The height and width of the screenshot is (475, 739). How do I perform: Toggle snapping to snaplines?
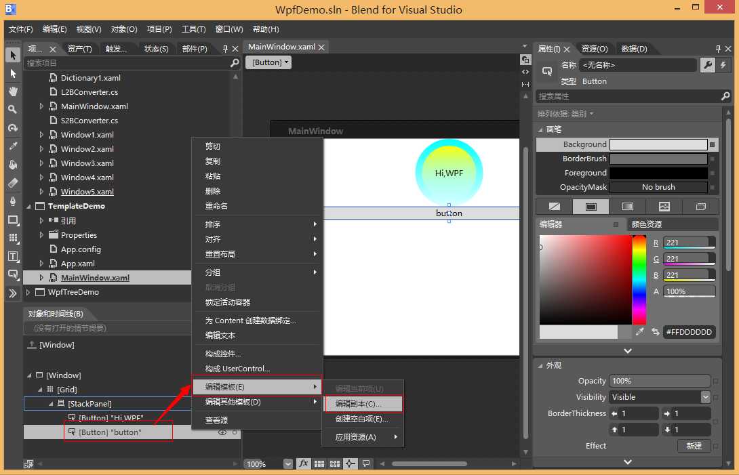click(x=350, y=463)
